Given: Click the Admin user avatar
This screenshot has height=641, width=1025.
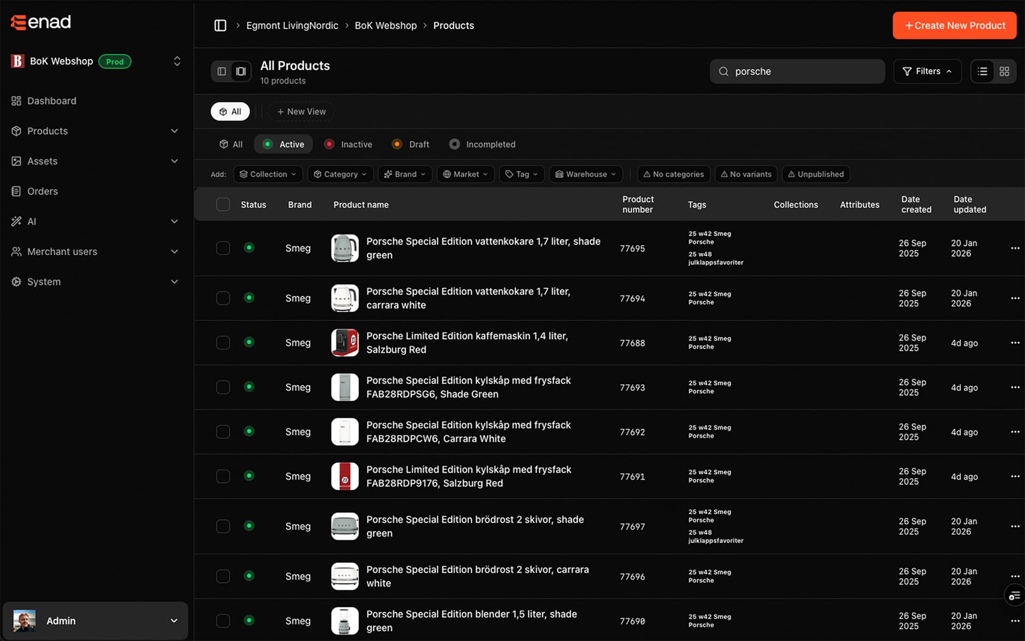Looking at the screenshot, I should point(24,621).
